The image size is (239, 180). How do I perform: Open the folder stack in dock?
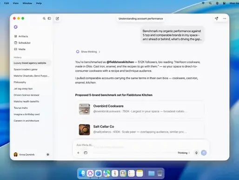[151, 173]
